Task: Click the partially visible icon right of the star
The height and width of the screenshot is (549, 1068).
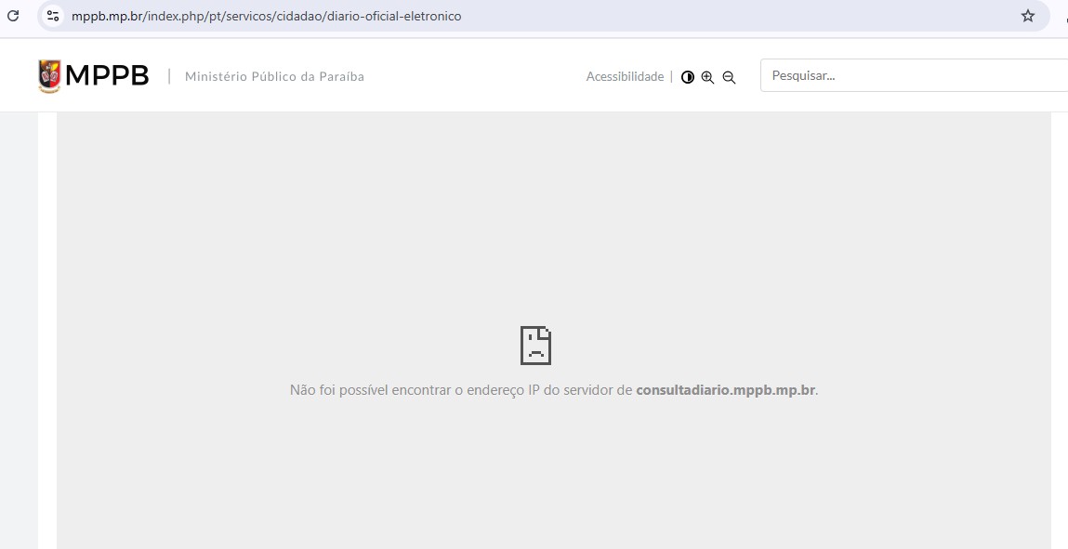Action: (x=1064, y=16)
